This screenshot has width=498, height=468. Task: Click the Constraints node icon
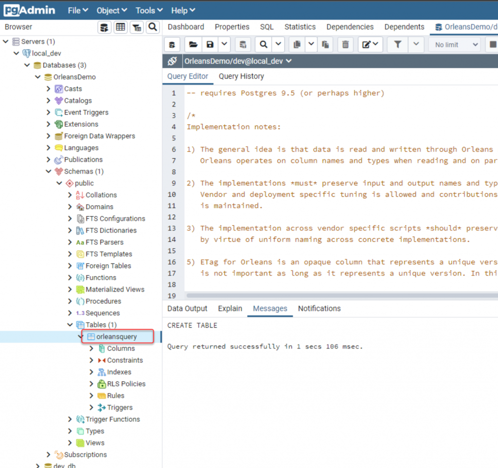(102, 361)
